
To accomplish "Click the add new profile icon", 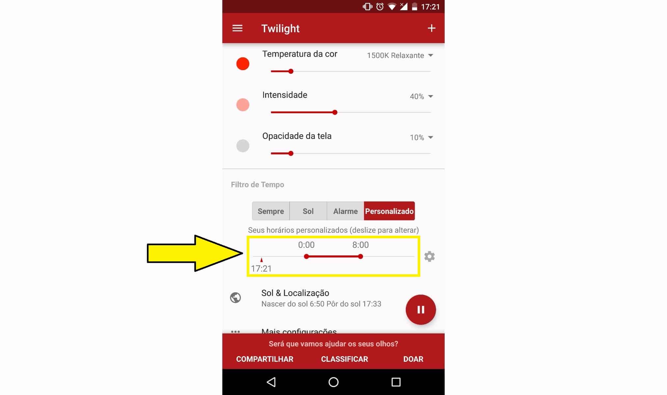I will click(431, 29).
